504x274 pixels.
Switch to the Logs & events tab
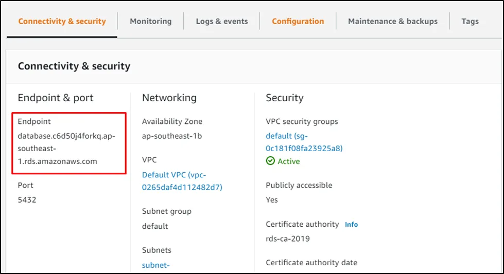[x=221, y=21]
